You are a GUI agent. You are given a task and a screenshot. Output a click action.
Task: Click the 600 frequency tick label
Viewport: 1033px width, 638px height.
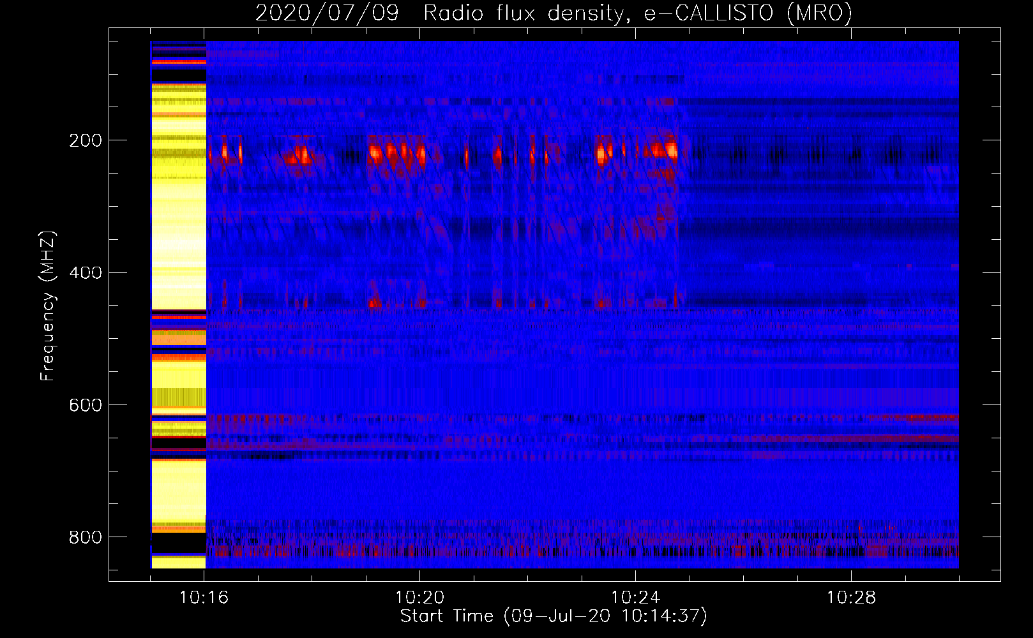[x=86, y=406]
